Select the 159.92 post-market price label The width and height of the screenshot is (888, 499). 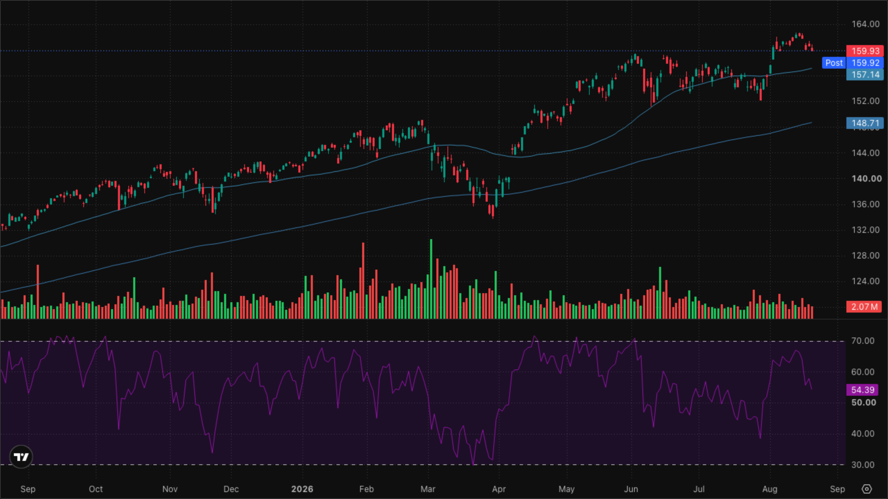click(865, 63)
